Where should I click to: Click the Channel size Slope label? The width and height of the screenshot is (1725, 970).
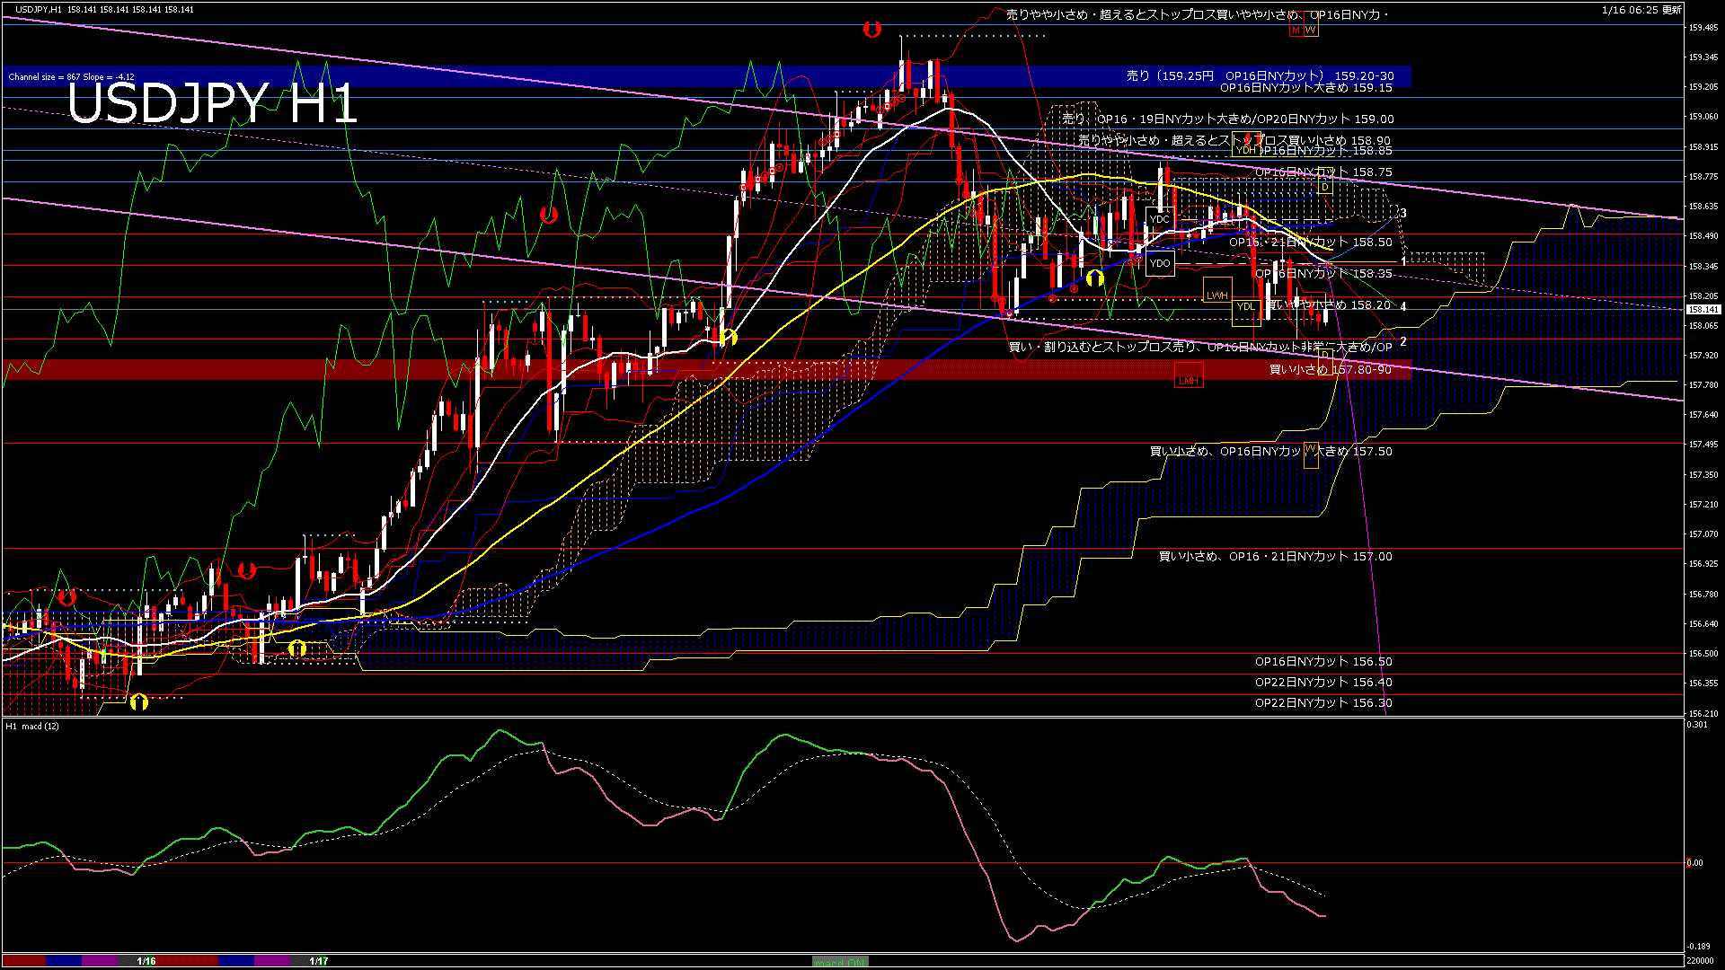click(x=72, y=77)
